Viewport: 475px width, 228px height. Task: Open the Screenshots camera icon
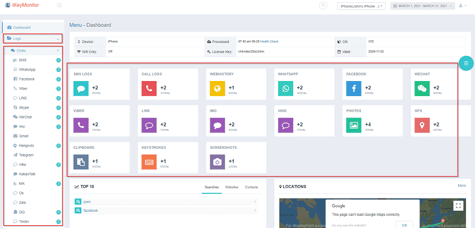click(218, 162)
